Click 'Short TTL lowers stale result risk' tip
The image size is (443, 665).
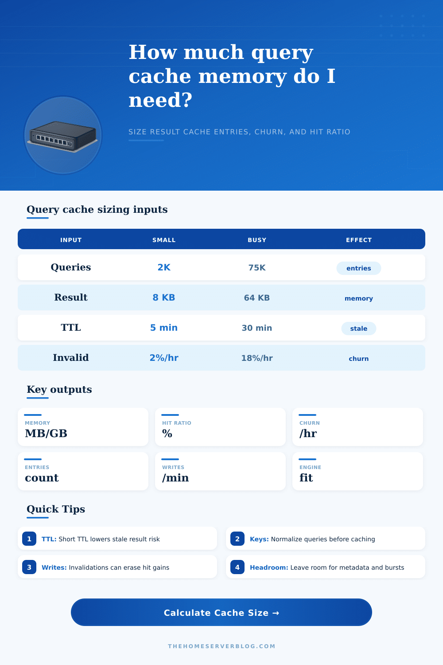(109, 539)
